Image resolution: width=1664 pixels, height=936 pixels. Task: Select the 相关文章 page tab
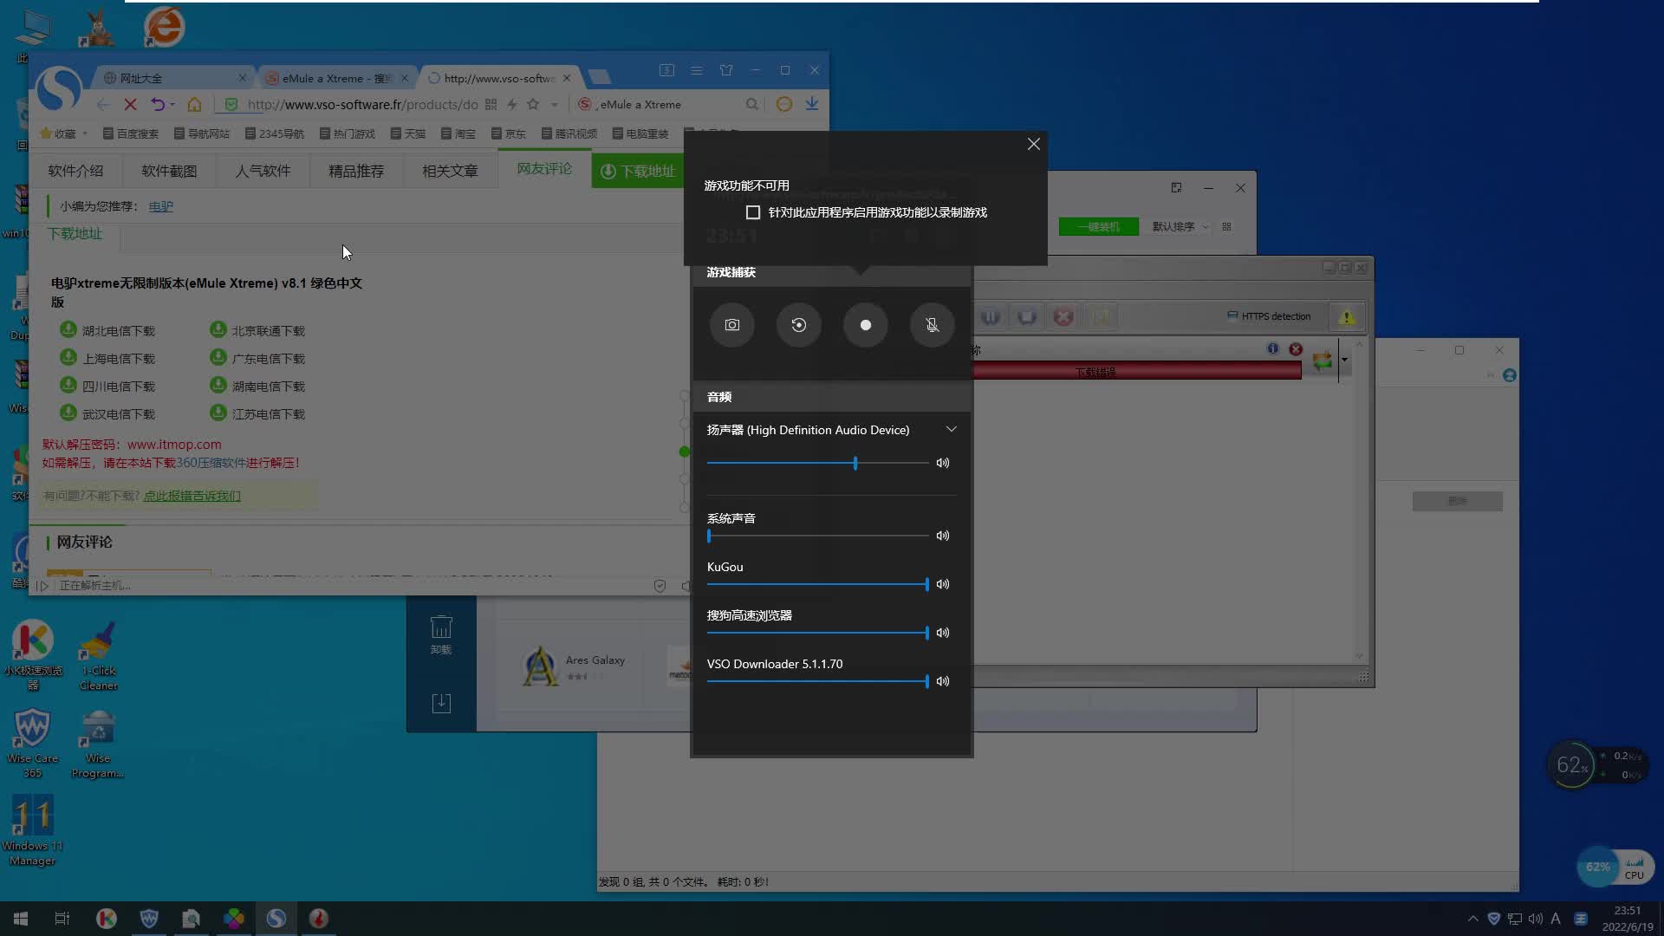coord(450,171)
